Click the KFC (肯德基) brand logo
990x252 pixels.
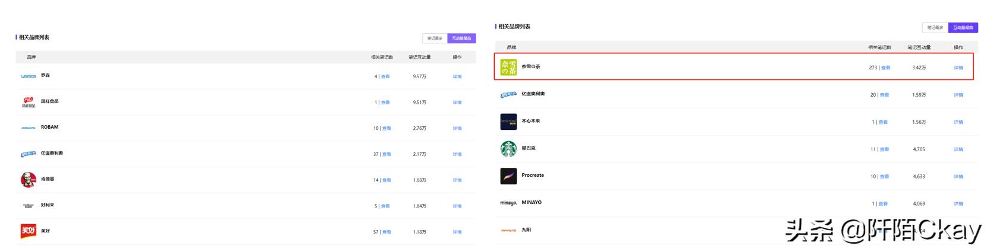(x=28, y=180)
